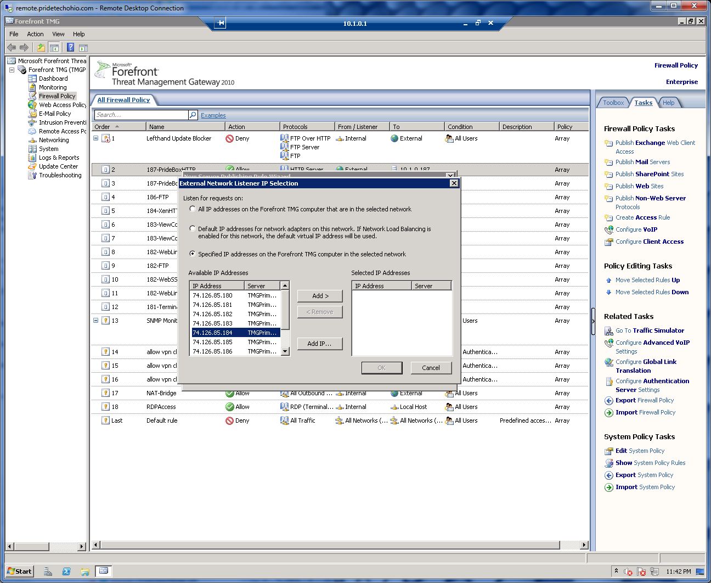
Task: Select Update Center tree node
Action: click(58, 166)
